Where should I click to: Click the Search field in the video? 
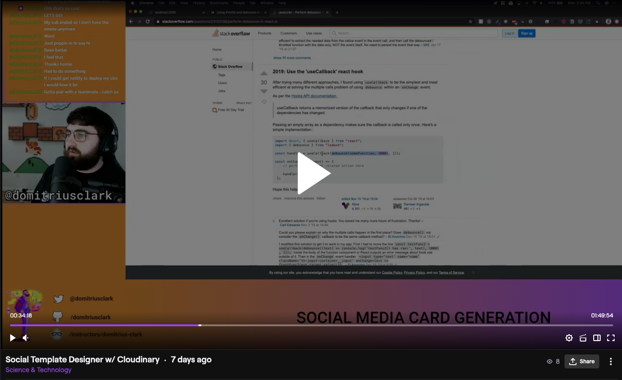pos(414,33)
